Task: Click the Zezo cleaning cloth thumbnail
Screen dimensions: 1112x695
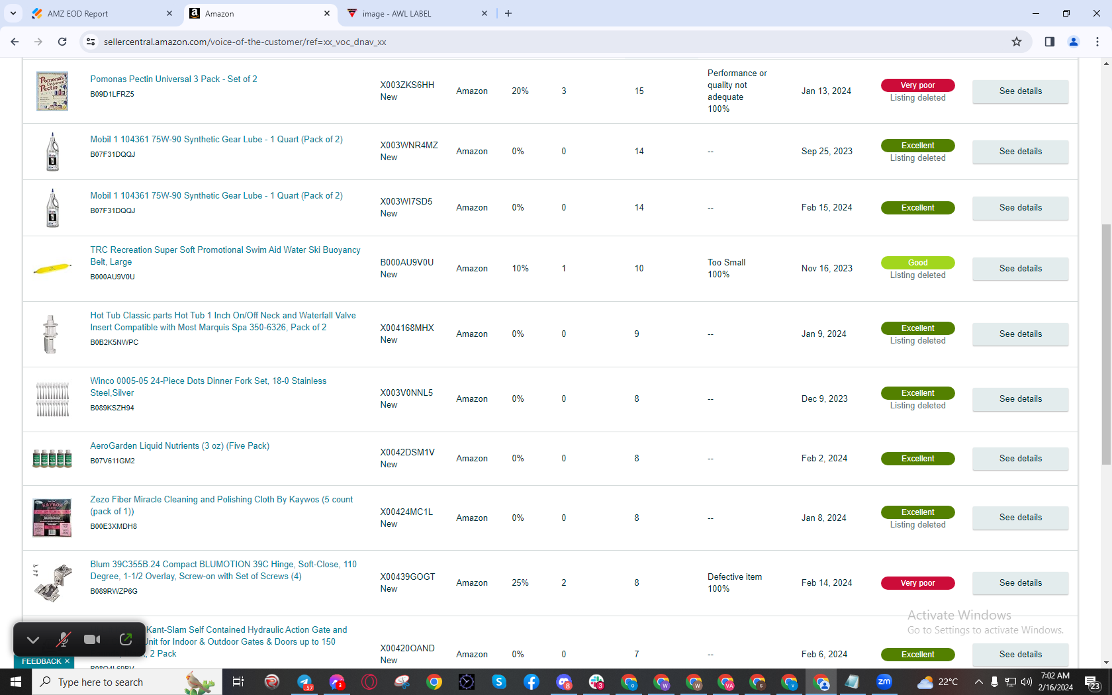Action: [52, 518]
